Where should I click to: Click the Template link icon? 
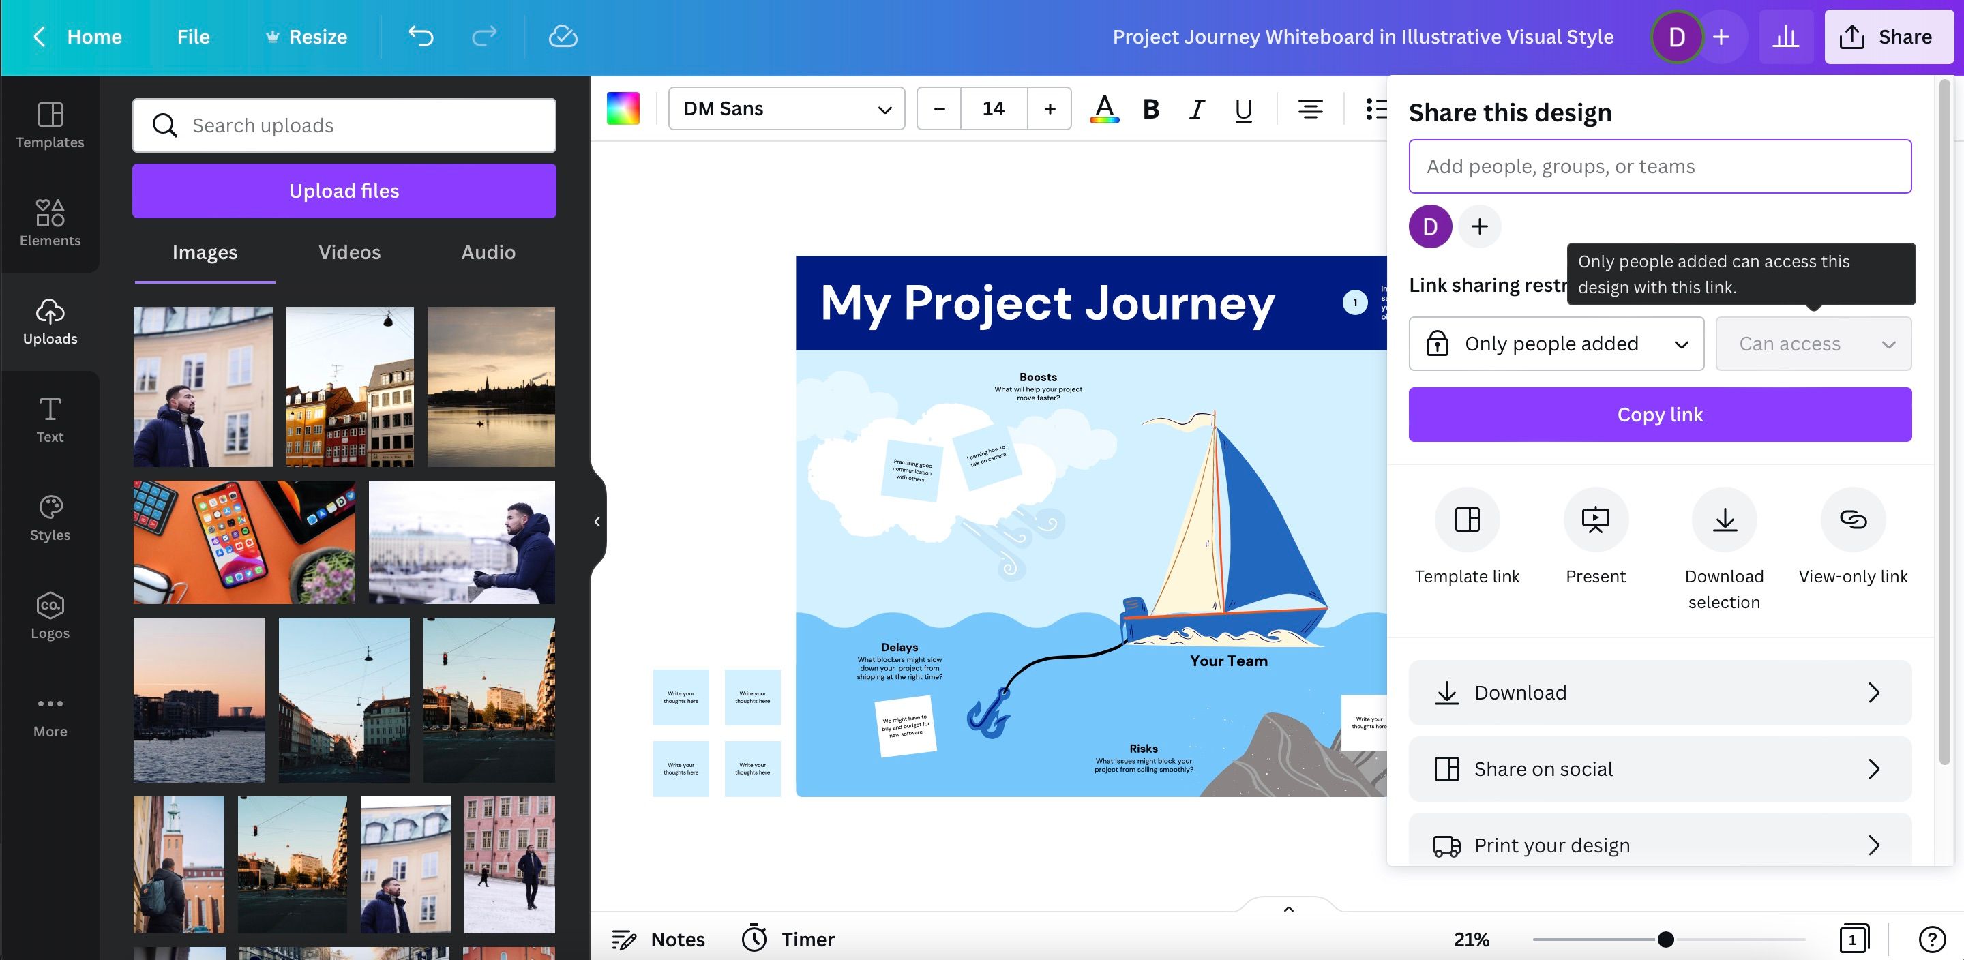1467,520
